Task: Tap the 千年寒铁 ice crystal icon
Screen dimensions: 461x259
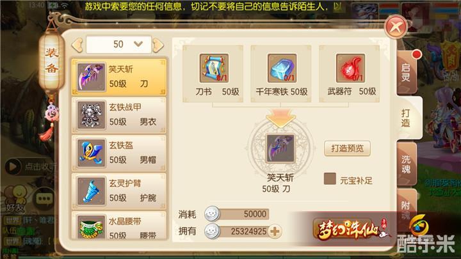Action: (282, 68)
